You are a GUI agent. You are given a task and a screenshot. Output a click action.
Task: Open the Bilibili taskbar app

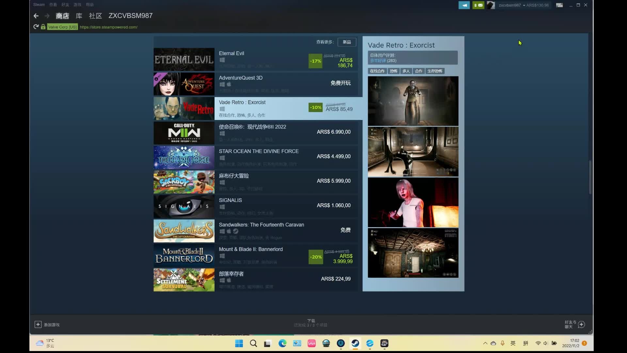[312, 343]
